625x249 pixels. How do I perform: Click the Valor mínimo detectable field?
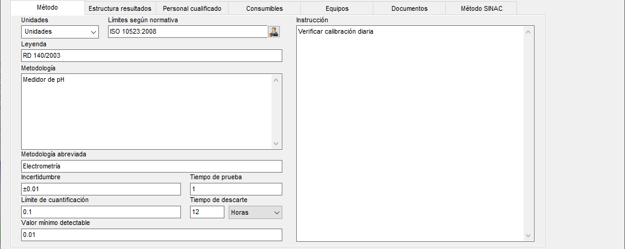pyautogui.click(x=151, y=235)
